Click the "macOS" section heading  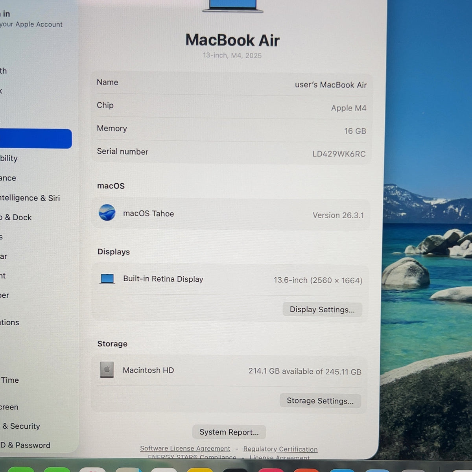(x=111, y=186)
